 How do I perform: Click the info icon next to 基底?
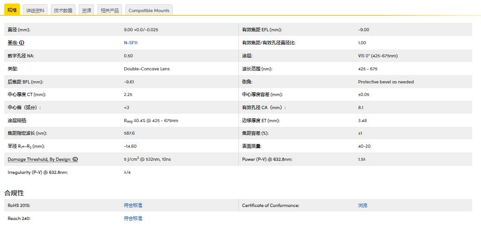click(21, 43)
